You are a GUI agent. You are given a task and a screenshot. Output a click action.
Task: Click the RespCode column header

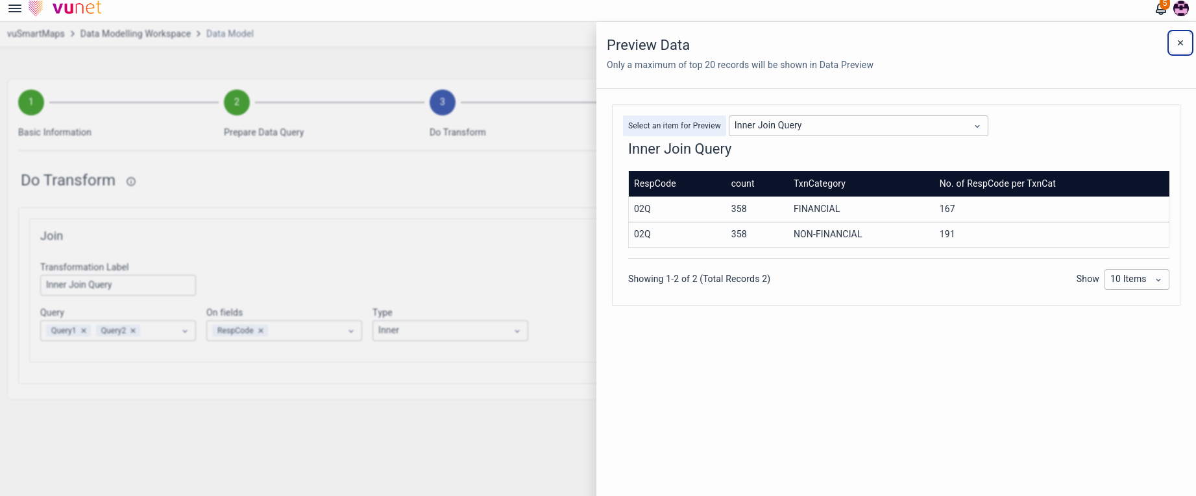[x=655, y=183]
